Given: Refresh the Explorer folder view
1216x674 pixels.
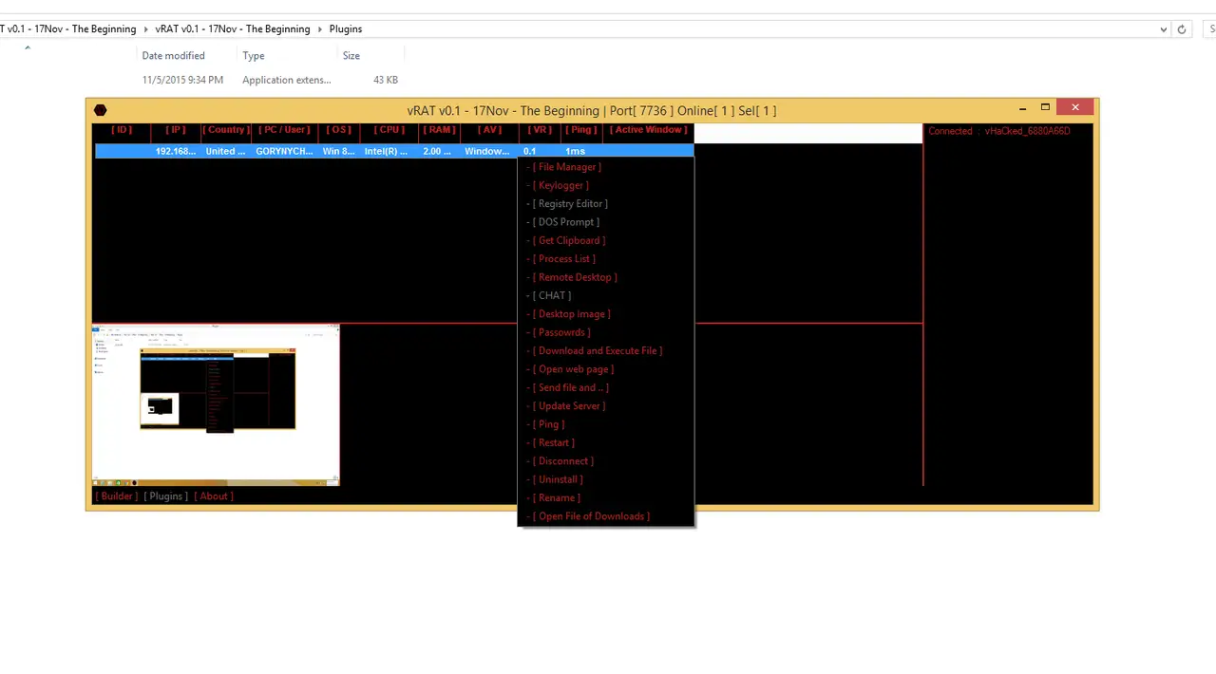Looking at the screenshot, I should [1182, 29].
